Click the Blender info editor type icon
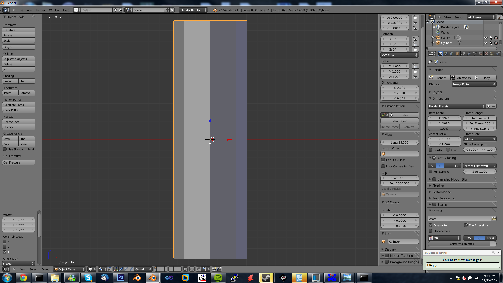The image size is (503, 283). [x=6, y=10]
